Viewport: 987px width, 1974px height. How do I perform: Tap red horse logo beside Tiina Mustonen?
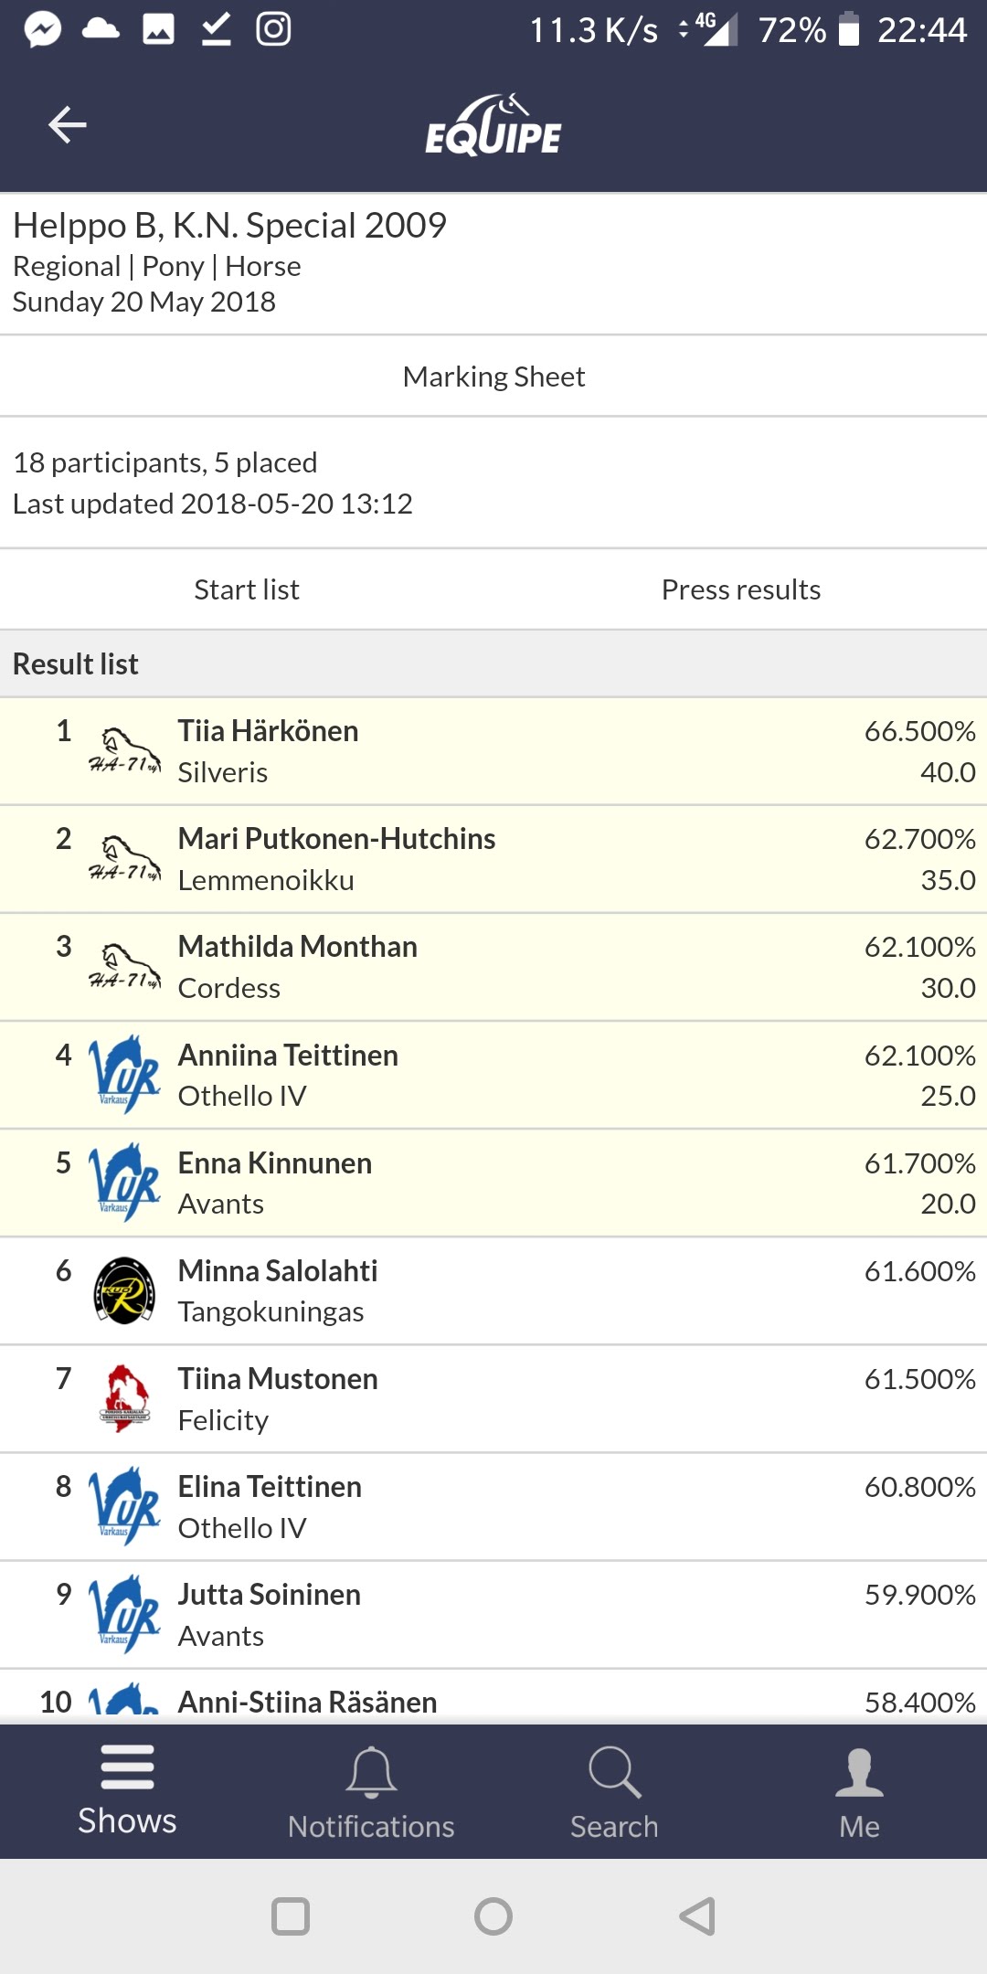125,1398
